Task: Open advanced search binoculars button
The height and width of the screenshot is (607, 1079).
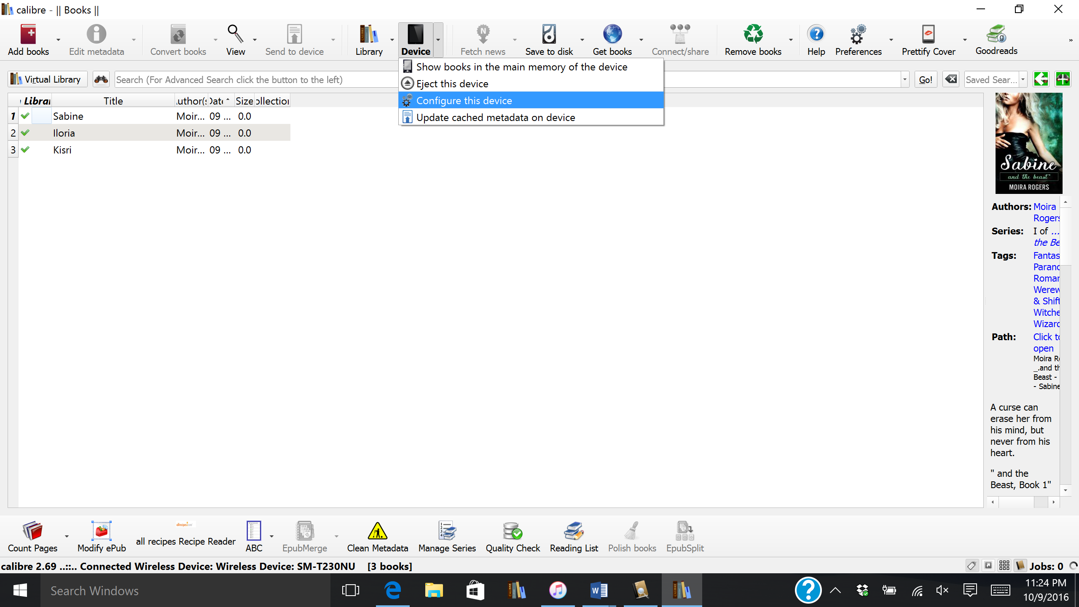Action: pyautogui.click(x=101, y=79)
